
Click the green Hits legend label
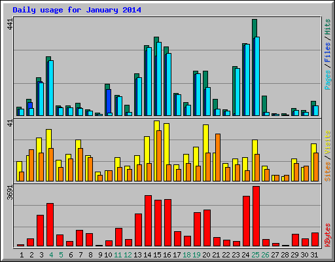tap(328, 27)
